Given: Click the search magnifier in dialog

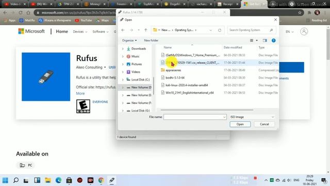Looking at the screenshot, I should [x=272, y=30].
